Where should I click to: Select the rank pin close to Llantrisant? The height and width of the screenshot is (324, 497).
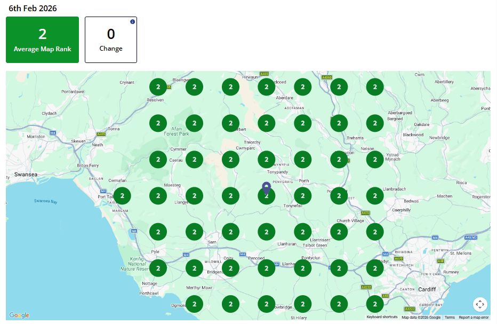point(302,232)
